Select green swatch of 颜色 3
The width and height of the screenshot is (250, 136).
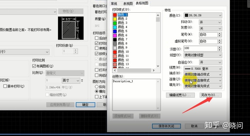[x=115, y=23]
